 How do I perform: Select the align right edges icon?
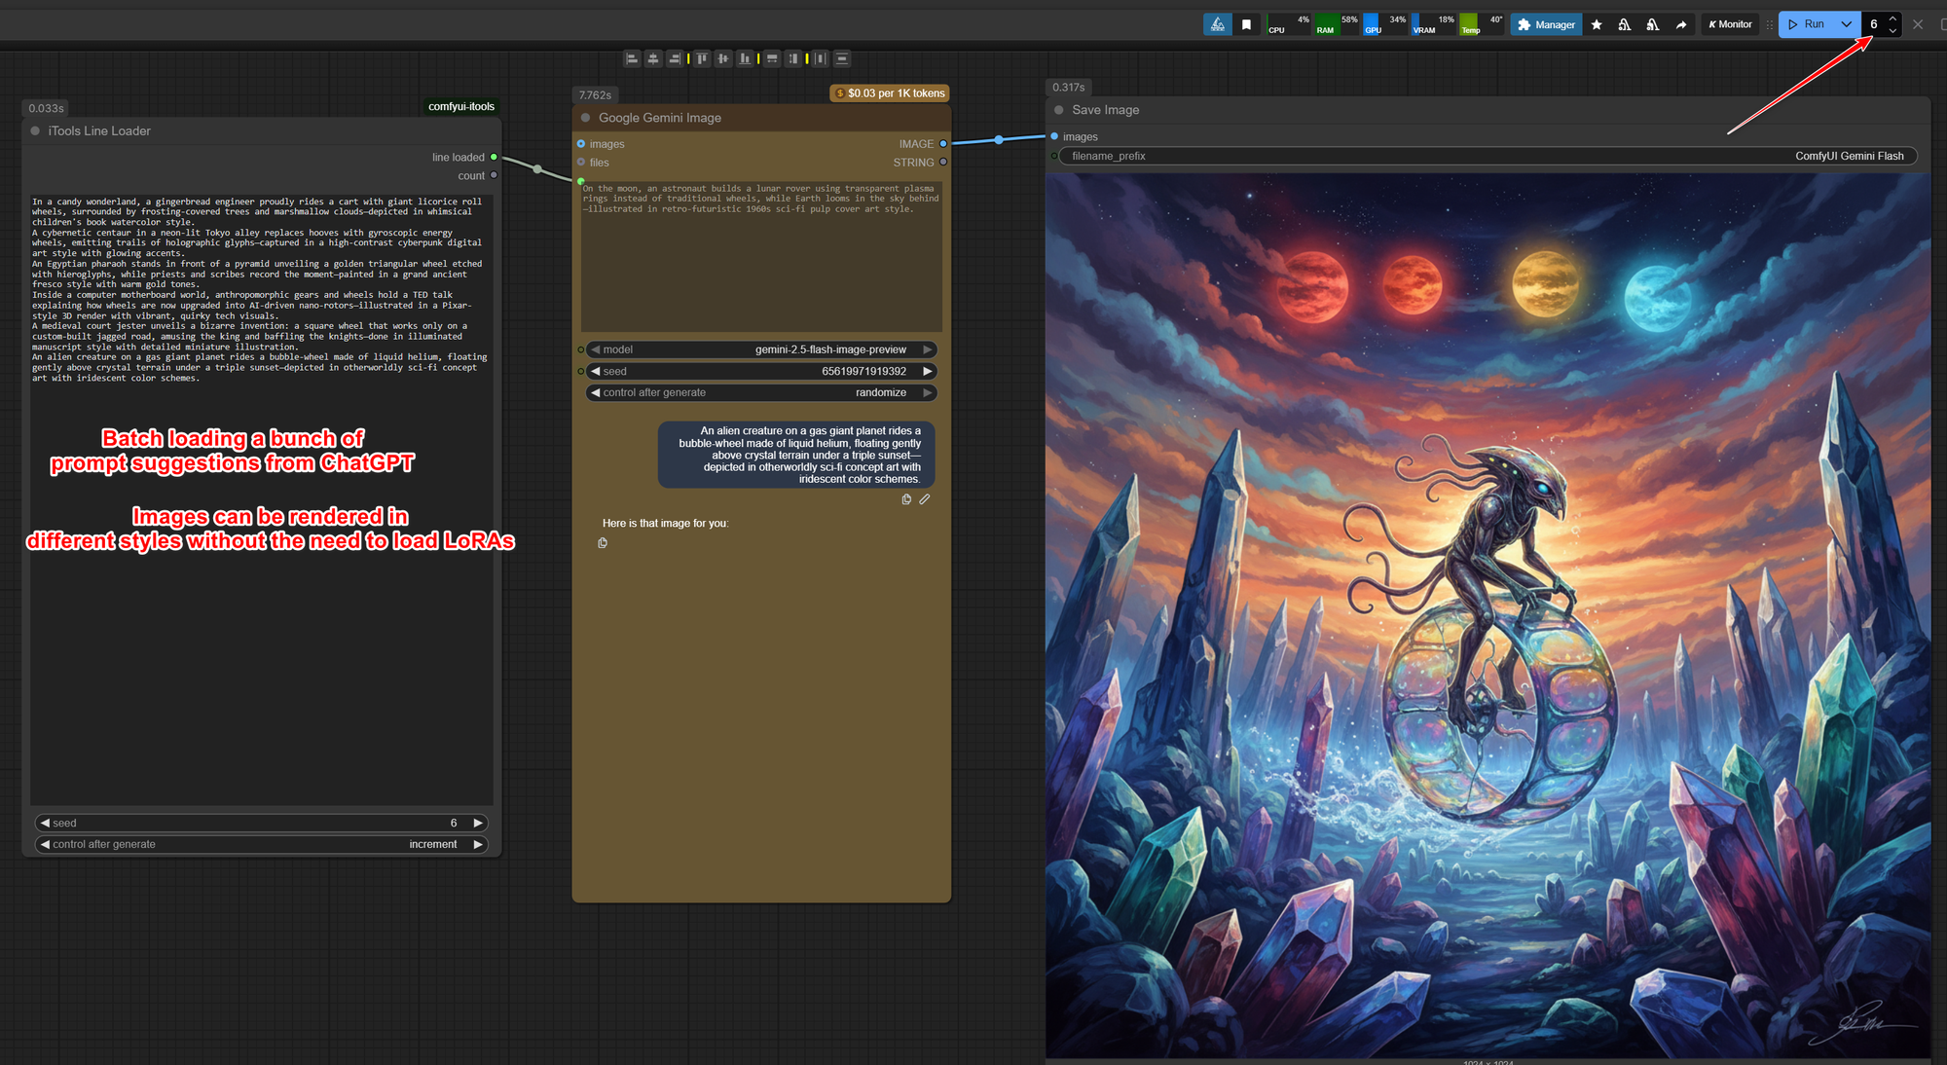click(675, 58)
